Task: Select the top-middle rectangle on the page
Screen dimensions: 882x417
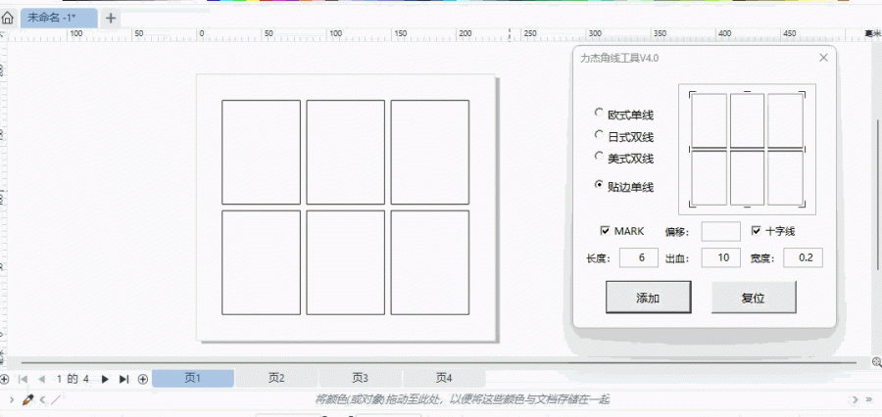Action: point(345,153)
